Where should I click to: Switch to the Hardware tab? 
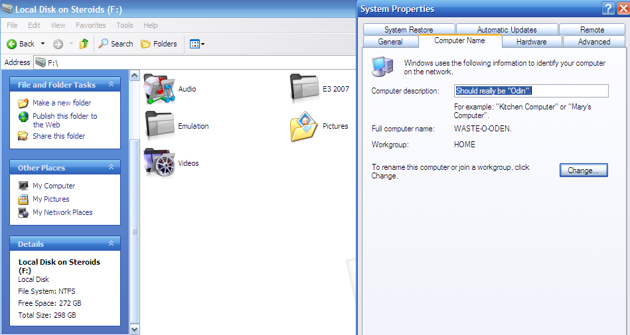pyautogui.click(x=532, y=41)
